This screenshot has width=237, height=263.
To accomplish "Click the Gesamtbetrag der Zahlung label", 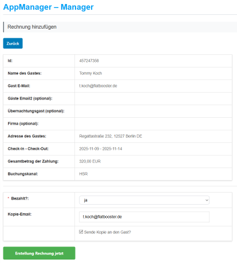I will (x=33, y=161).
